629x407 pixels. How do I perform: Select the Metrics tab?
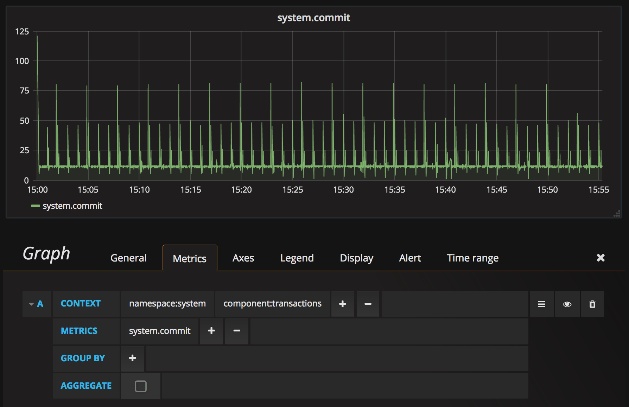[190, 258]
